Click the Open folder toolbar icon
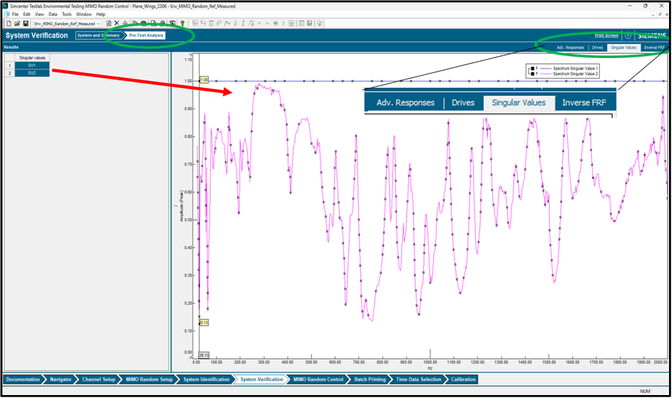The width and height of the screenshot is (672, 398). click(x=17, y=23)
